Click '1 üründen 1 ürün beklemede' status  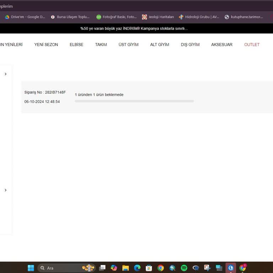coord(99,95)
